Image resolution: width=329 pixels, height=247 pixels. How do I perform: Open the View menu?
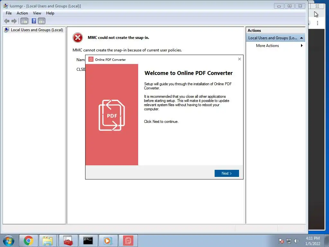(x=37, y=13)
